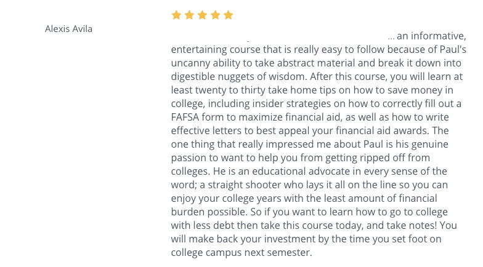This screenshot has width=483, height=267.
Task: Click the words "an informative," in first line
Action: pyautogui.click(x=431, y=36)
